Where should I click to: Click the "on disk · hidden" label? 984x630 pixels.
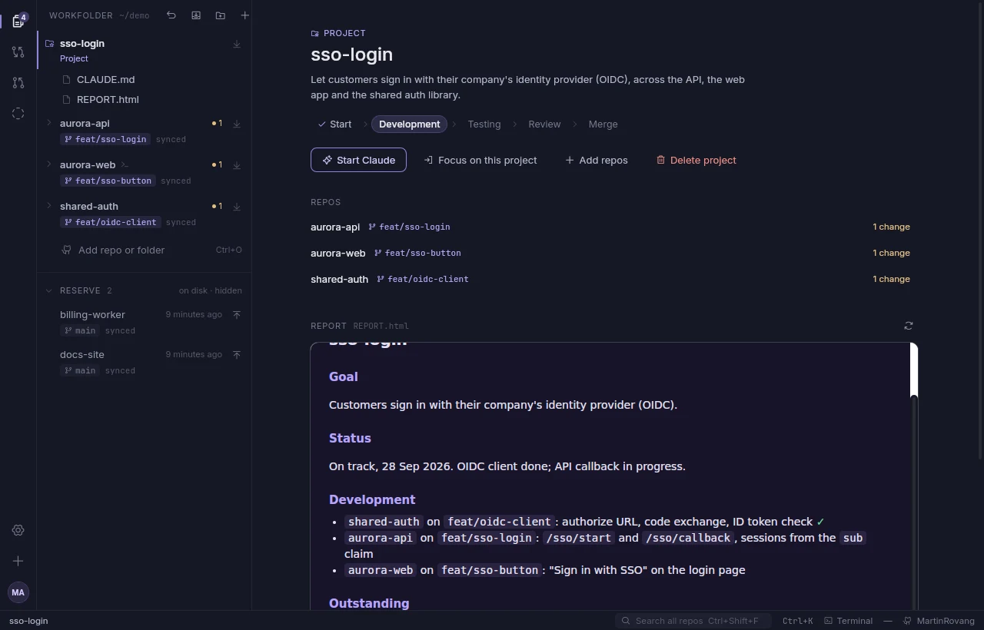(x=211, y=290)
